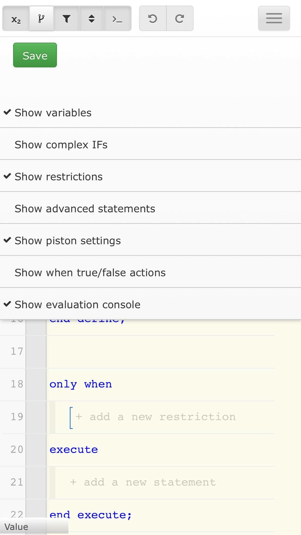Enable Show advanced statements option
Screen dimensions: 301x535
(x=150, y=208)
